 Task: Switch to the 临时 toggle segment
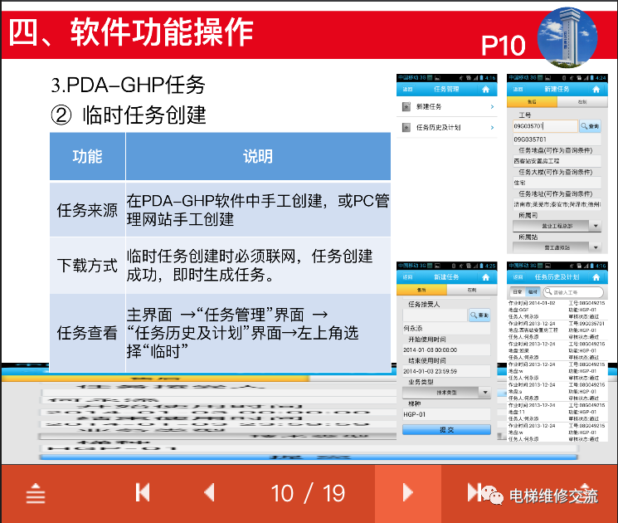click(533, 292)
